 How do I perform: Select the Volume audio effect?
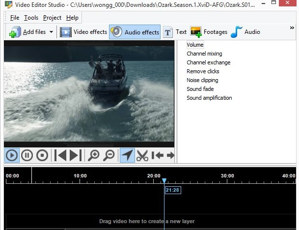click(x=195, y=45)
